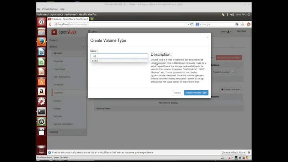Open Host Aggregates in the sidebar
This screenshot has height=162, width=288.
point(62,77)
